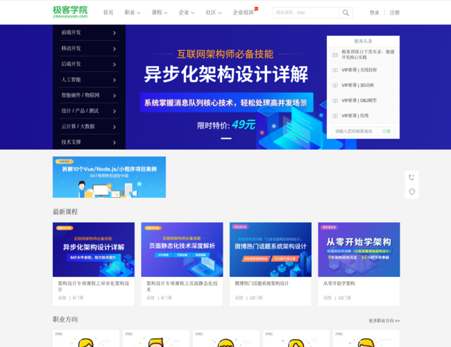Open the 云计算 / 大数据 category
Screen dimensions: 451x347
[89, 126]
